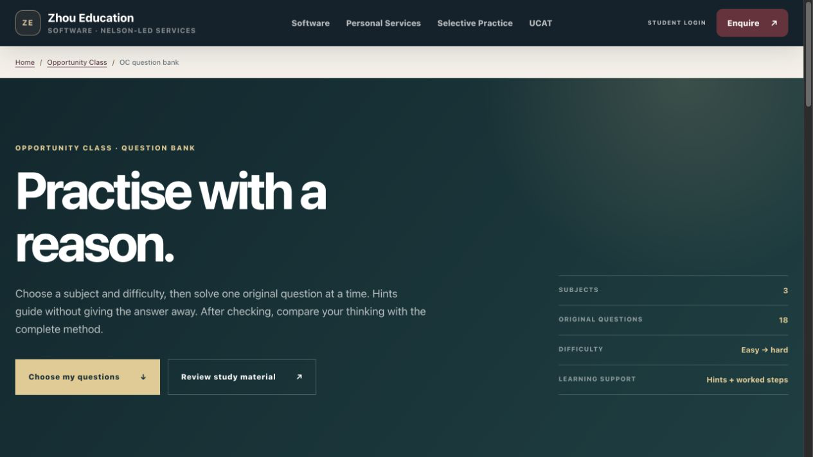The image size is (813, 457).
Task: Click the Difficulty Easy to hard row
Action: tap(673, 350)
